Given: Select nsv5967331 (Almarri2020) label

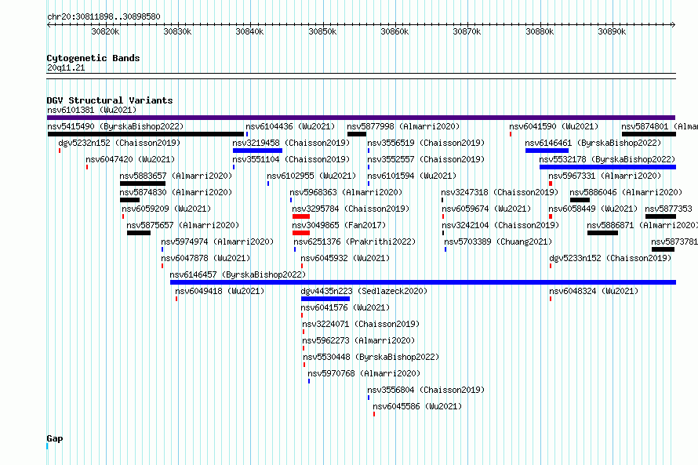Looking at the screenshot, I should [605, 176].
